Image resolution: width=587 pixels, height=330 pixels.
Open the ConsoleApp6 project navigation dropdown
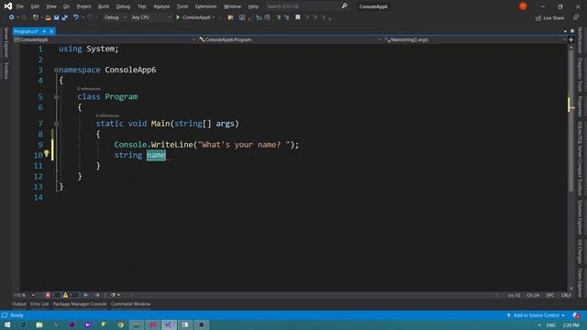click(x=105, y=39)
